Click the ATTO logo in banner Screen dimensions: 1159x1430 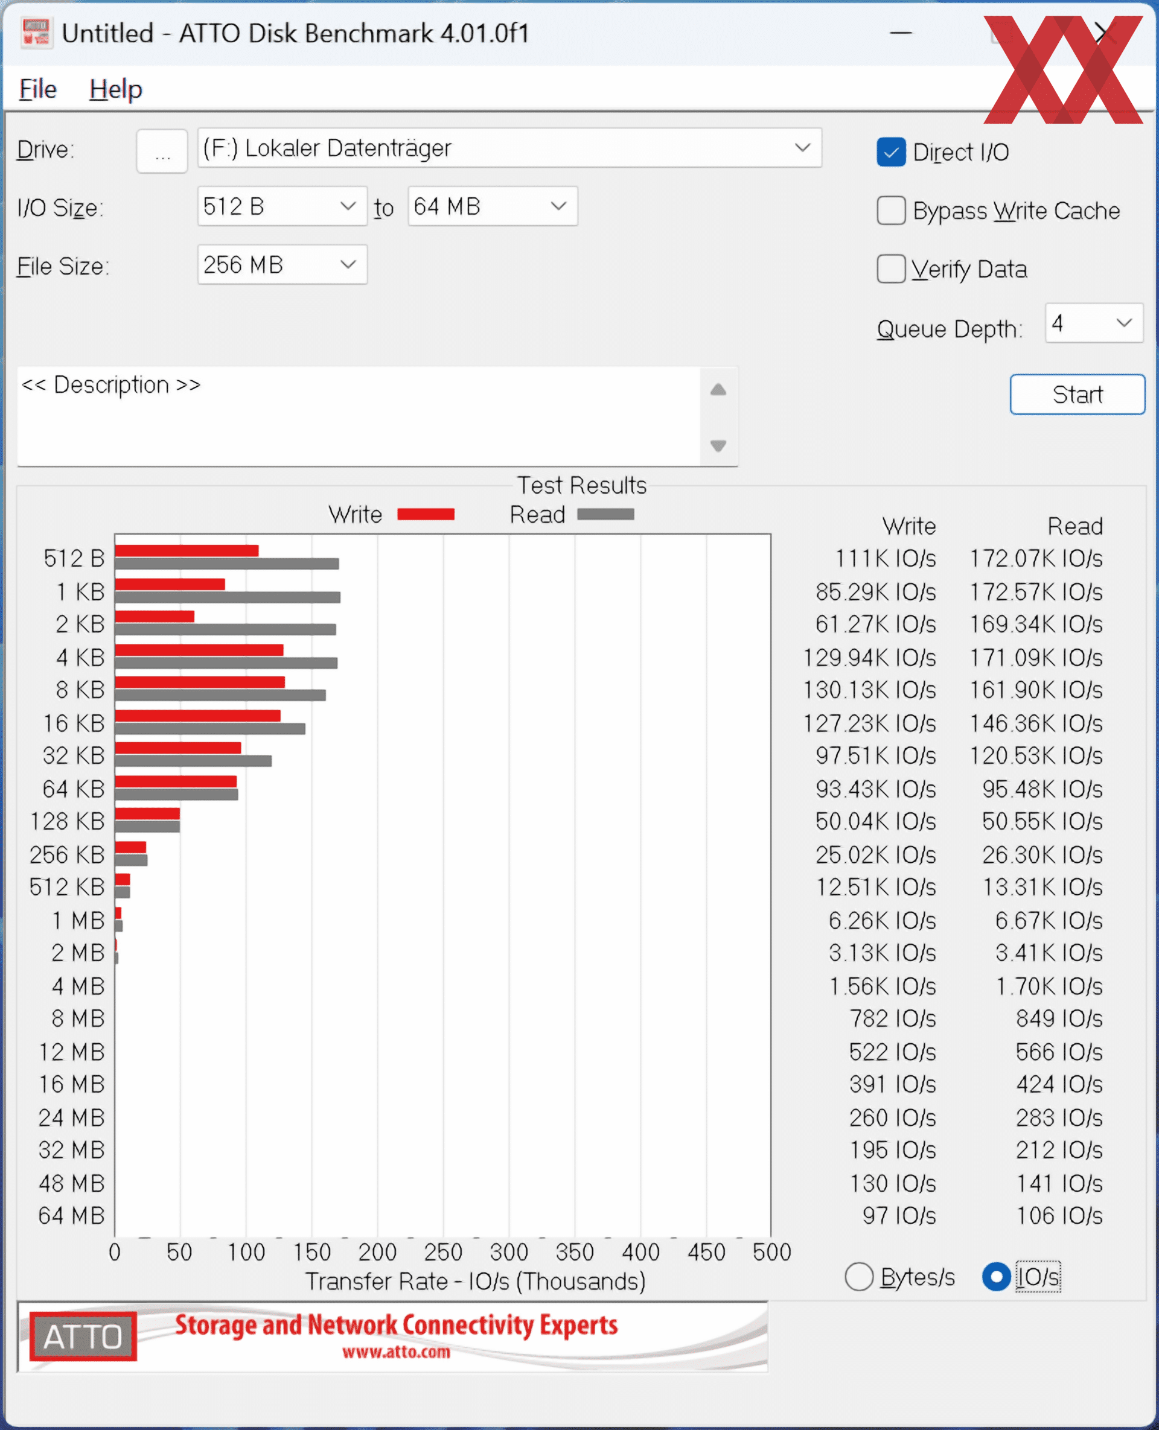[x=83, y=1336]
